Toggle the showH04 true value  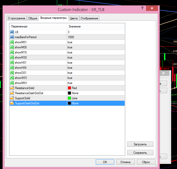coord(70,68)
